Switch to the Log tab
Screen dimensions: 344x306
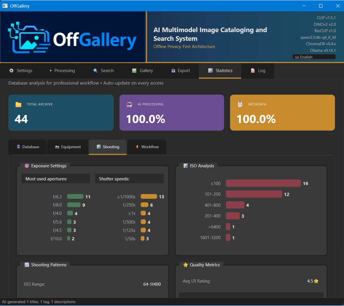(x=258, y=70)
